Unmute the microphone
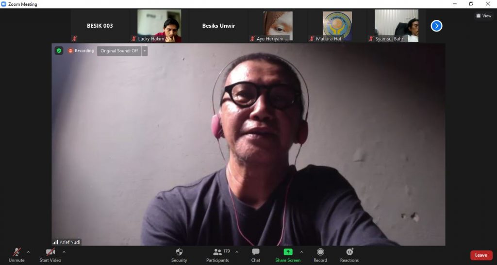The height and width of the screenshot is (265, 497). tap(17, 252)
